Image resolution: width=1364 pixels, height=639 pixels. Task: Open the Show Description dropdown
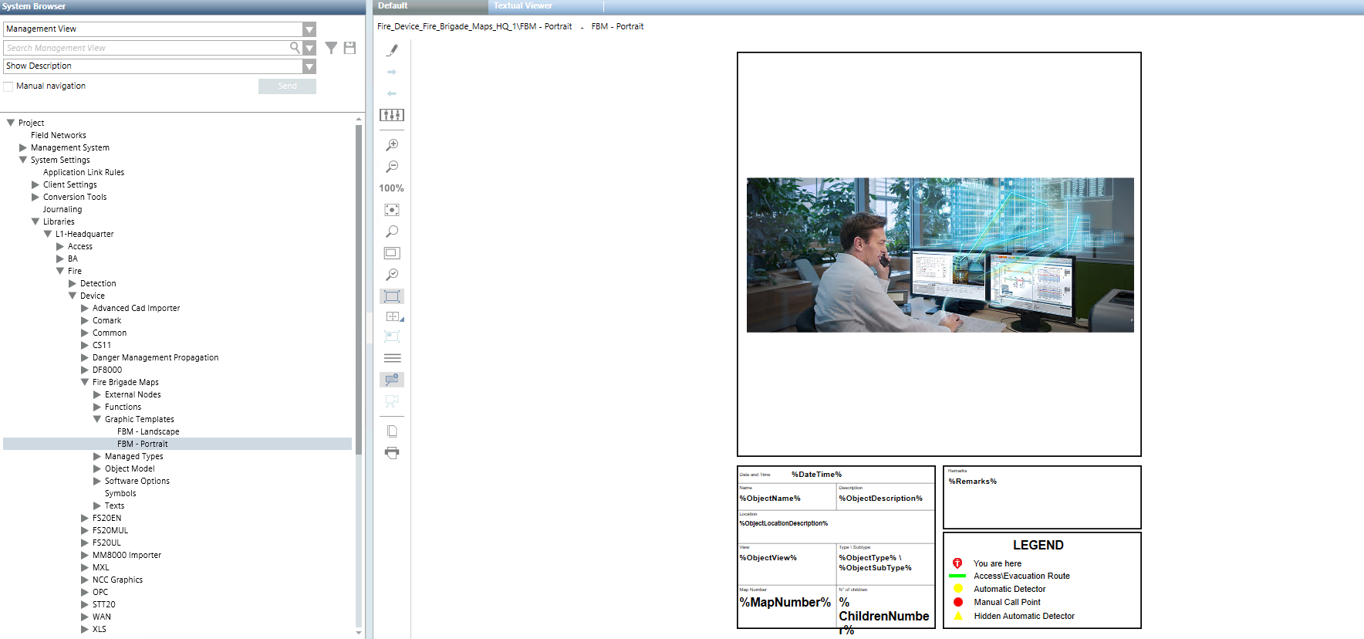pyautogui.click(x=309, y=66)
